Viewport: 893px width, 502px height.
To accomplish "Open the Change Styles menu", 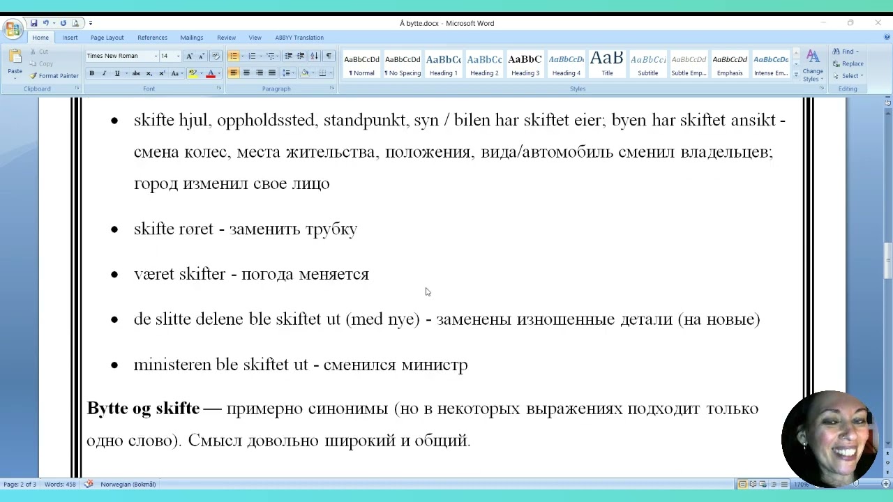I will (x=813, y=66).
